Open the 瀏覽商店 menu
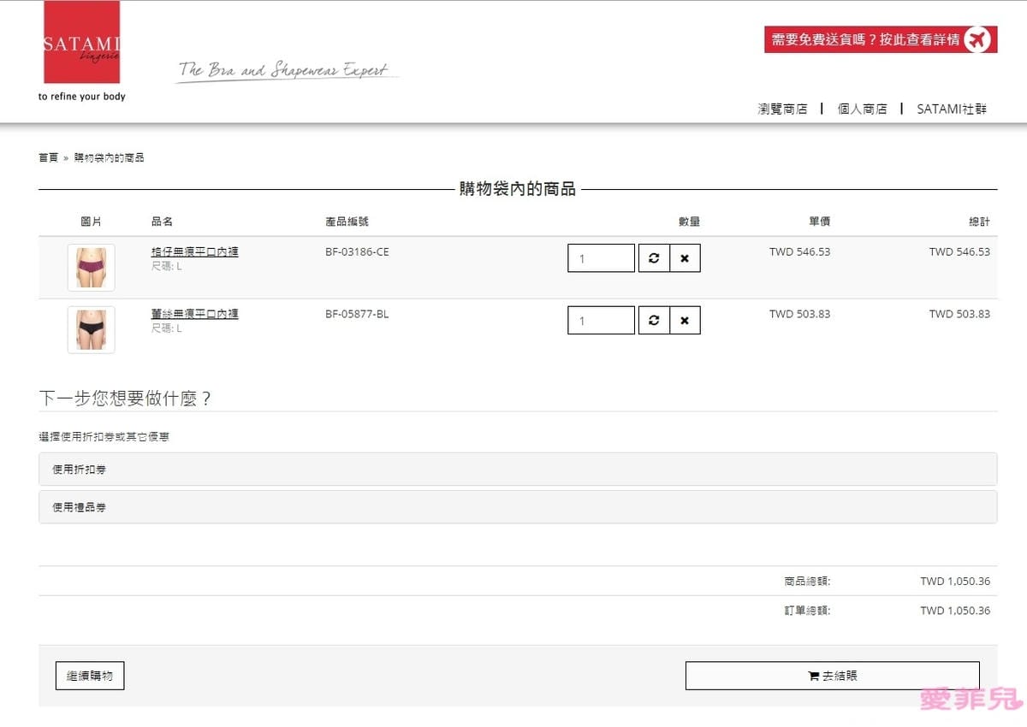The height and width of the screenshot is (727, 1027). click(782, 109)
